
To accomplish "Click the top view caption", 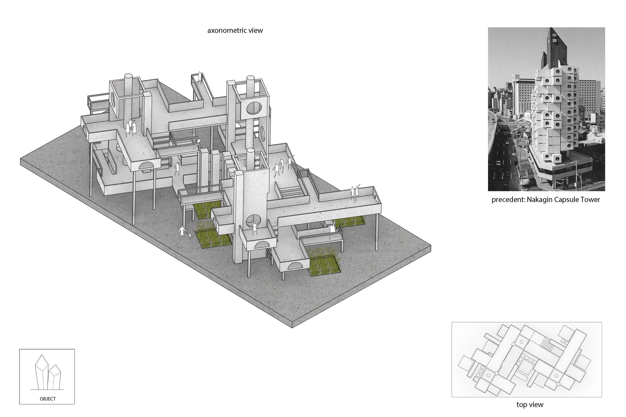I will click(530, 404).
